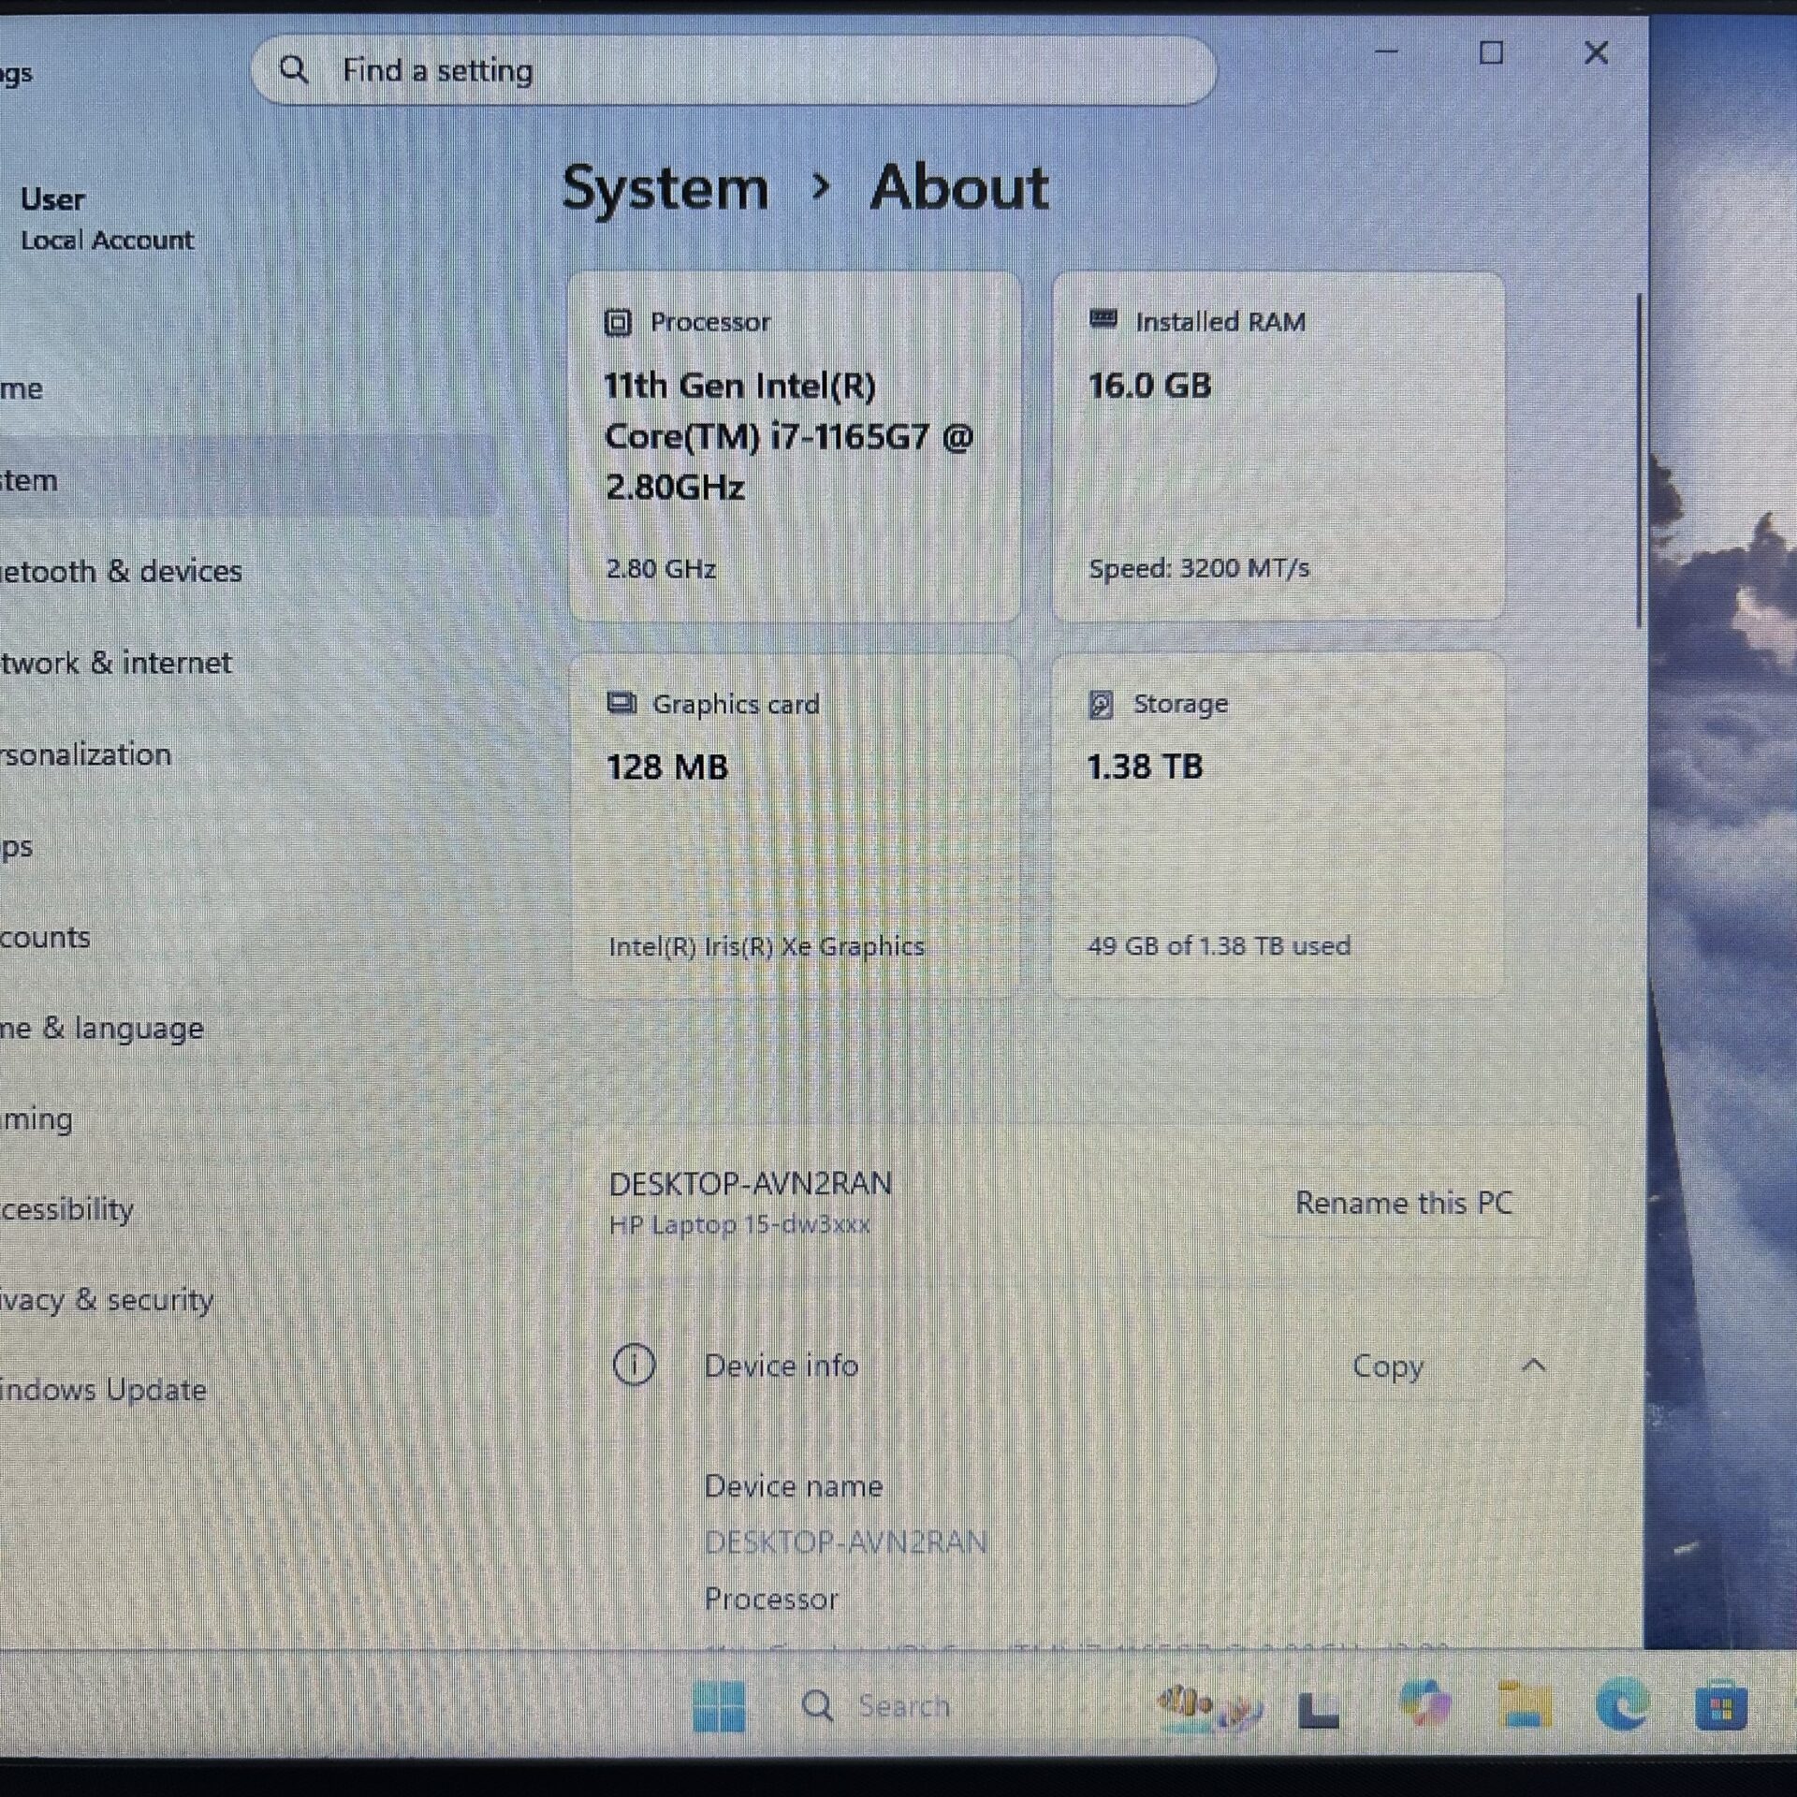Open Task View from the taskbar

[x=1319, y=1708]
